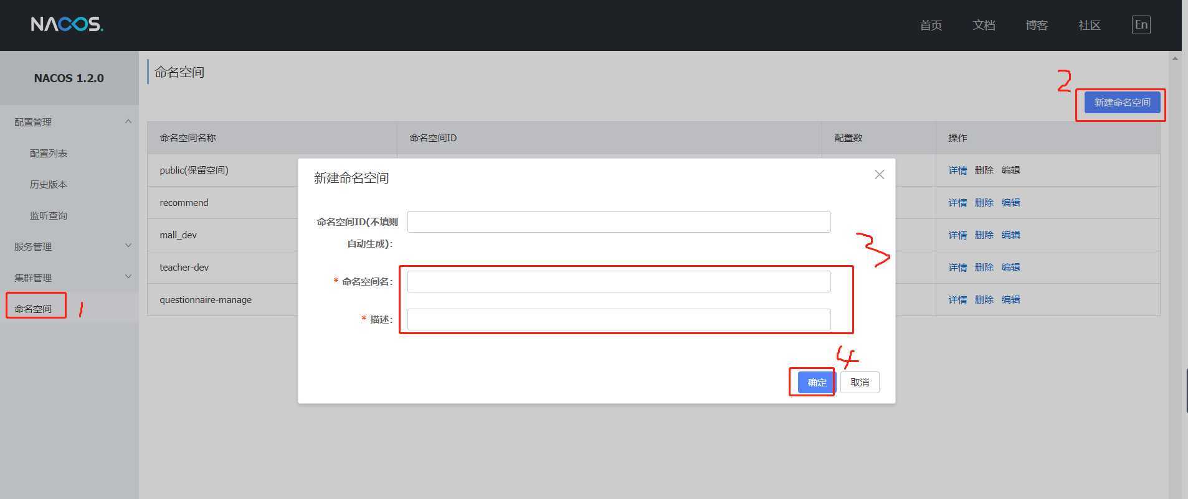Click 编辑 in the questionnaire-manage row
The image size is (1188, 499).
tap(1010, 300)
